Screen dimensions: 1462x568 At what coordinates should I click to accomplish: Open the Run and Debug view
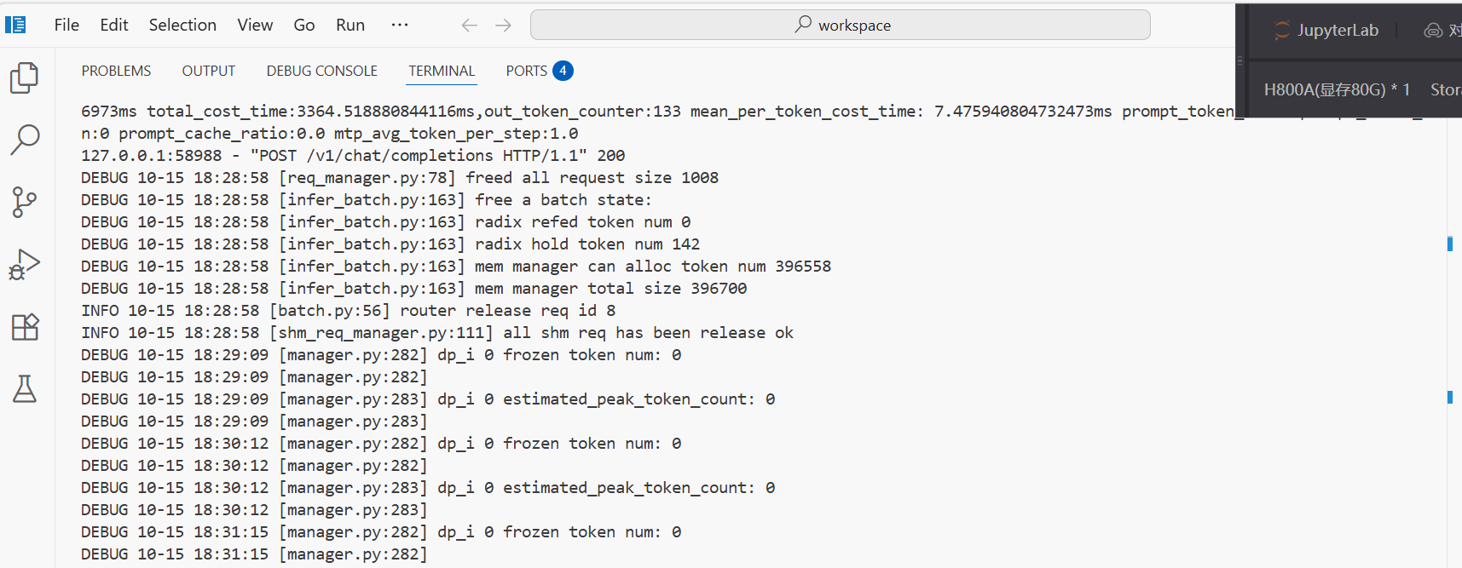[x=25, y=265]
